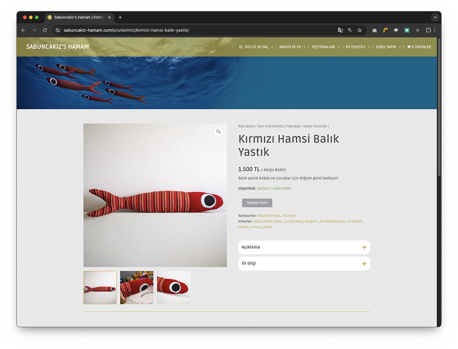Click the zoom magnifier icon in the address bar
Screen dimensions: 458x349
click(350, 30)
